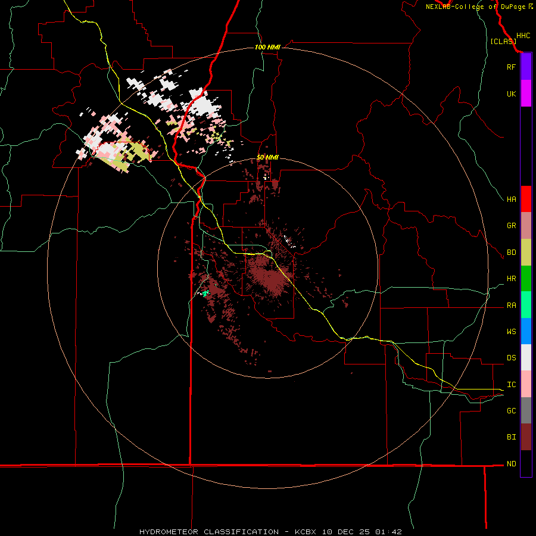Click the BI legend label
Image resolution: width=536 pixels, height=536 pixels.
(x=511, y=437)
